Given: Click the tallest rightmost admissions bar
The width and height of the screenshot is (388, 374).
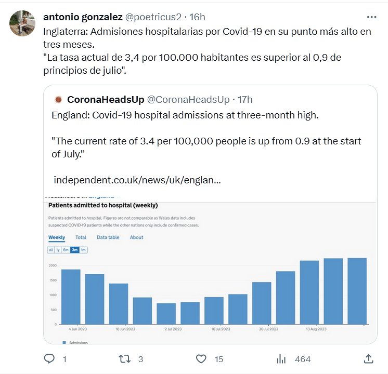Looking at the screenshot, I should point(357,291).
